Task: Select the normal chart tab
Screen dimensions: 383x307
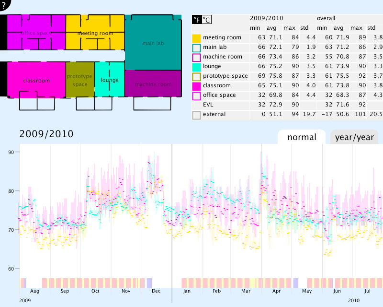Action: (302, 137)
